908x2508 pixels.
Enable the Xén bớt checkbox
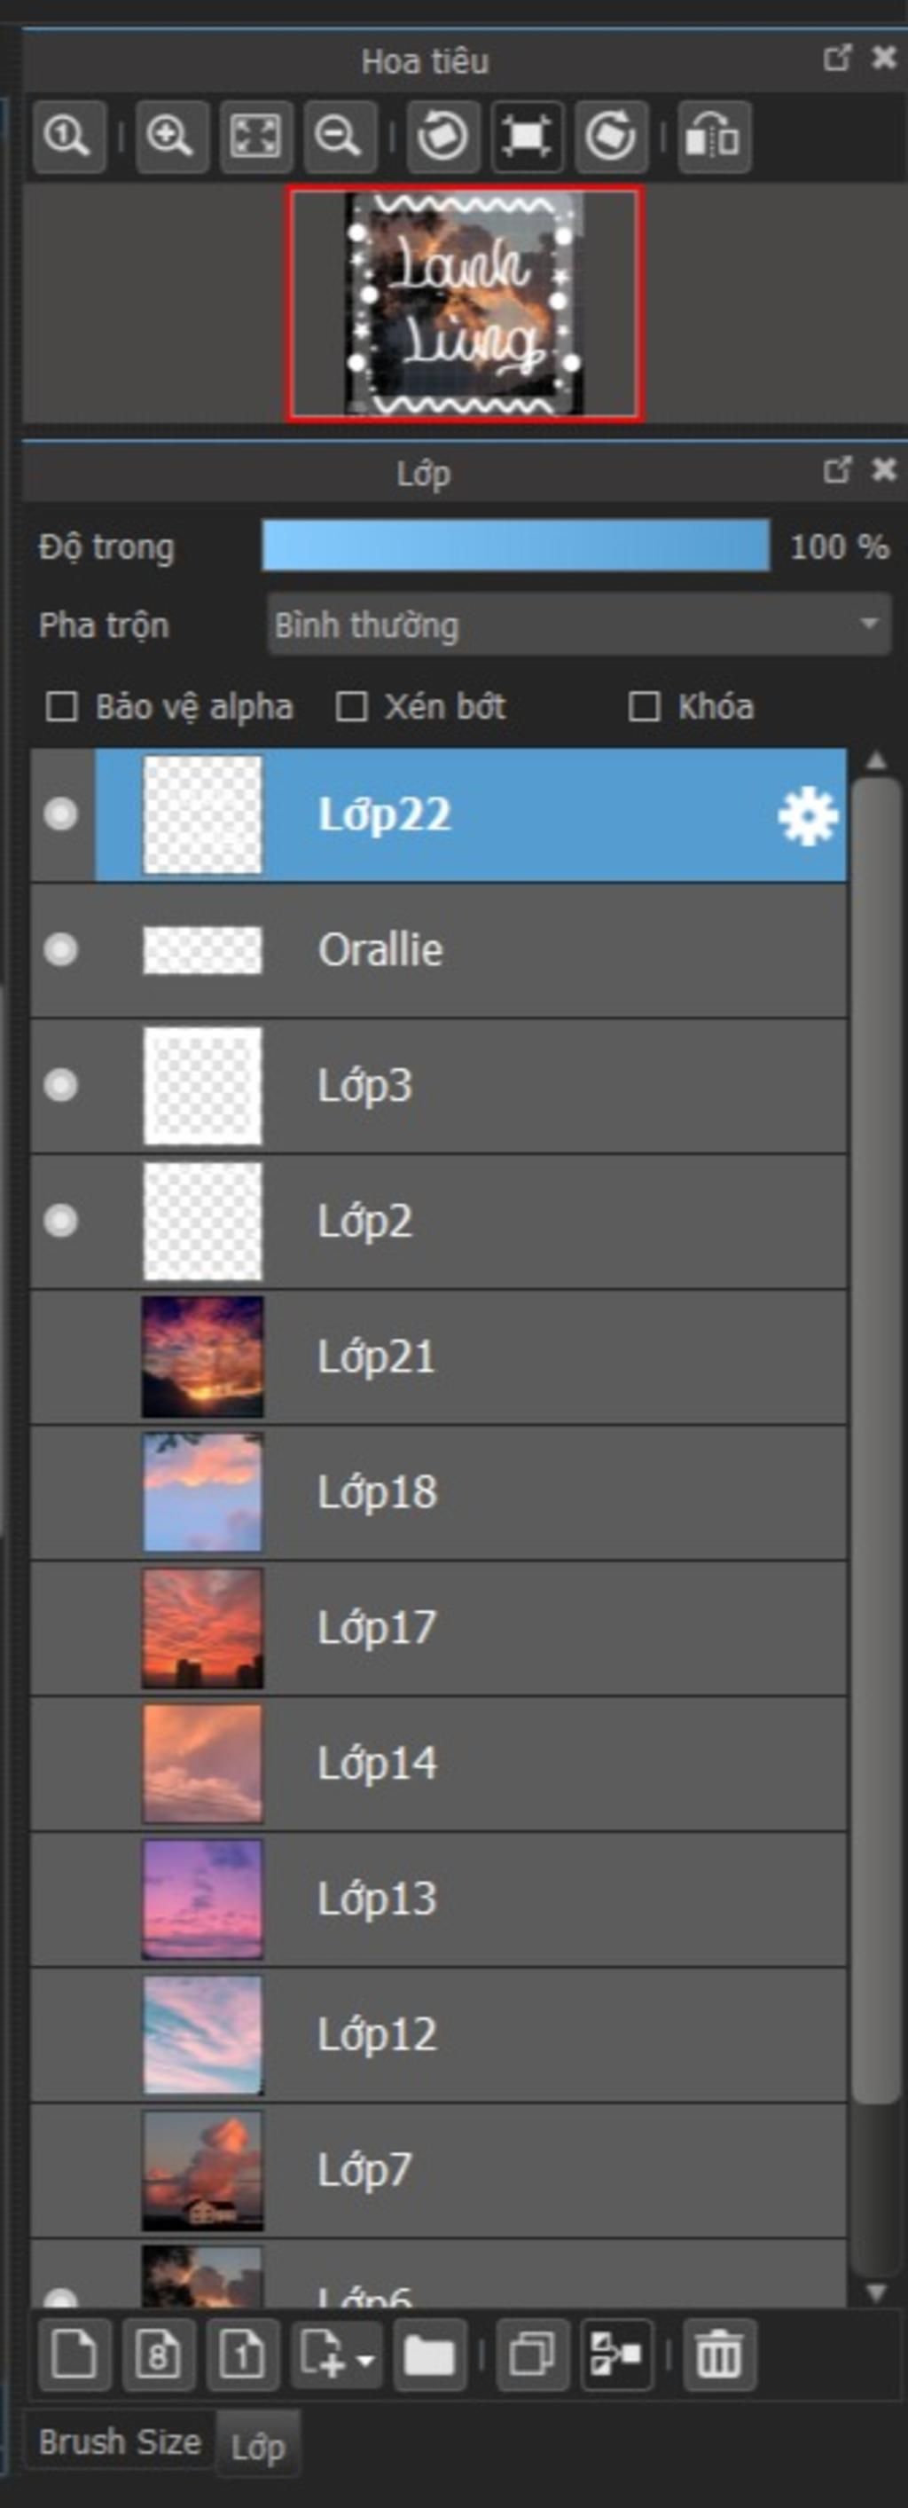point(351,707)
